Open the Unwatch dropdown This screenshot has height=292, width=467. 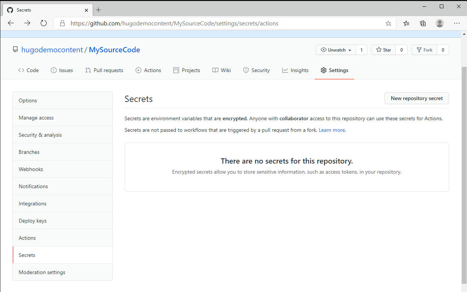pos(350,50)
